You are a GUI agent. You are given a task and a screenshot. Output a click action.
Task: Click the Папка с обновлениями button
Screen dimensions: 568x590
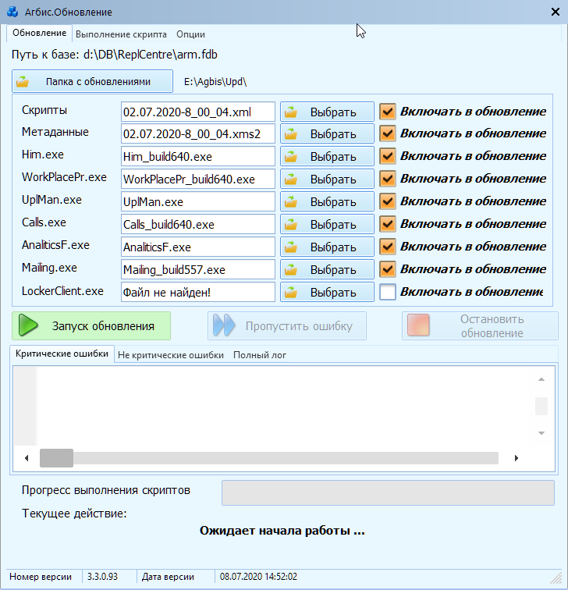pyautogui.click(x=92, y=81)
